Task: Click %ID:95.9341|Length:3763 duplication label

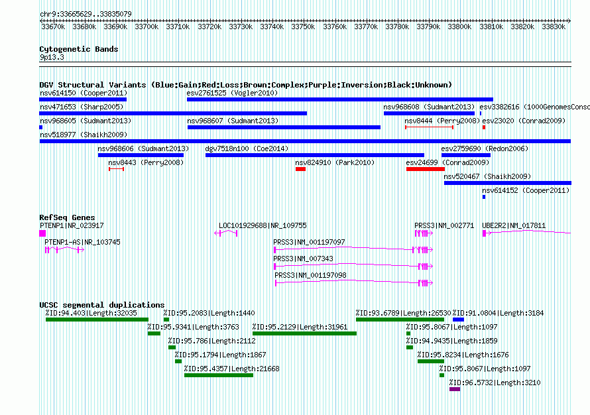Action: click(194, 327)
